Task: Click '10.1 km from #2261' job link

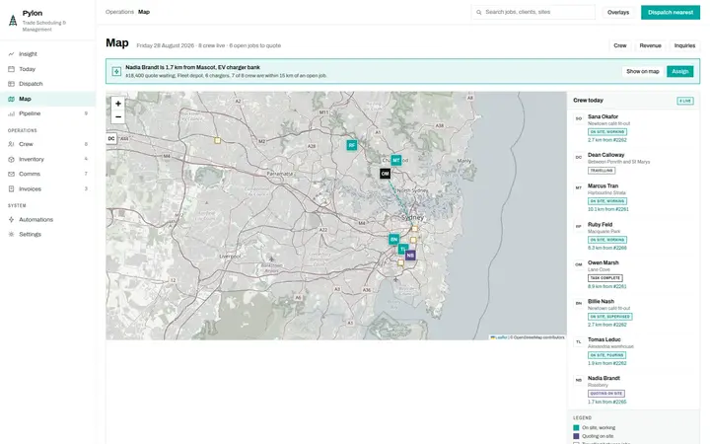Action: tap(608, 209)
